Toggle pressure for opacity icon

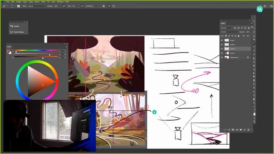point(64,6)
